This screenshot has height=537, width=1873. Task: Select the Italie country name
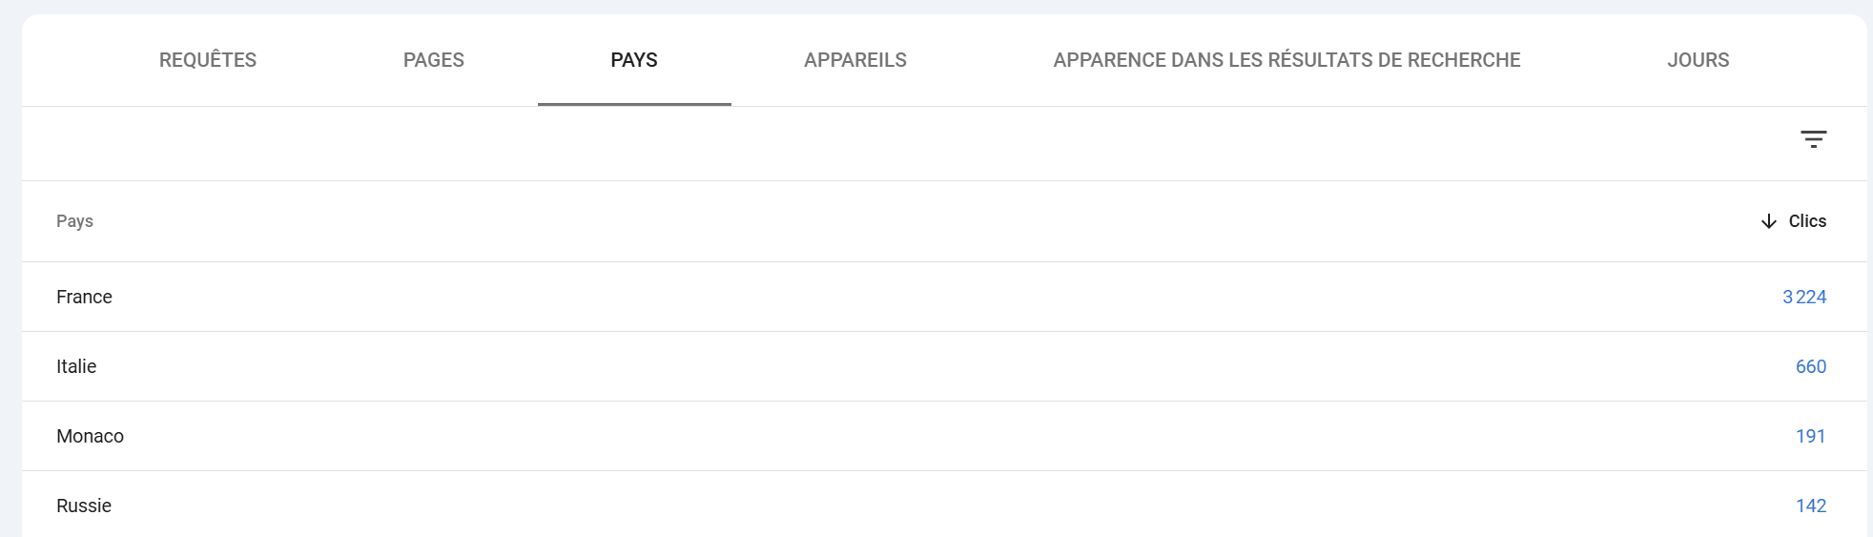(76, 366)
